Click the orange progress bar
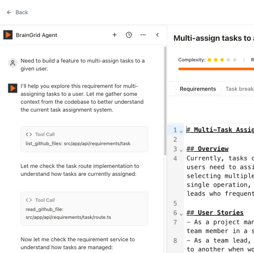 tap(216, 69)
